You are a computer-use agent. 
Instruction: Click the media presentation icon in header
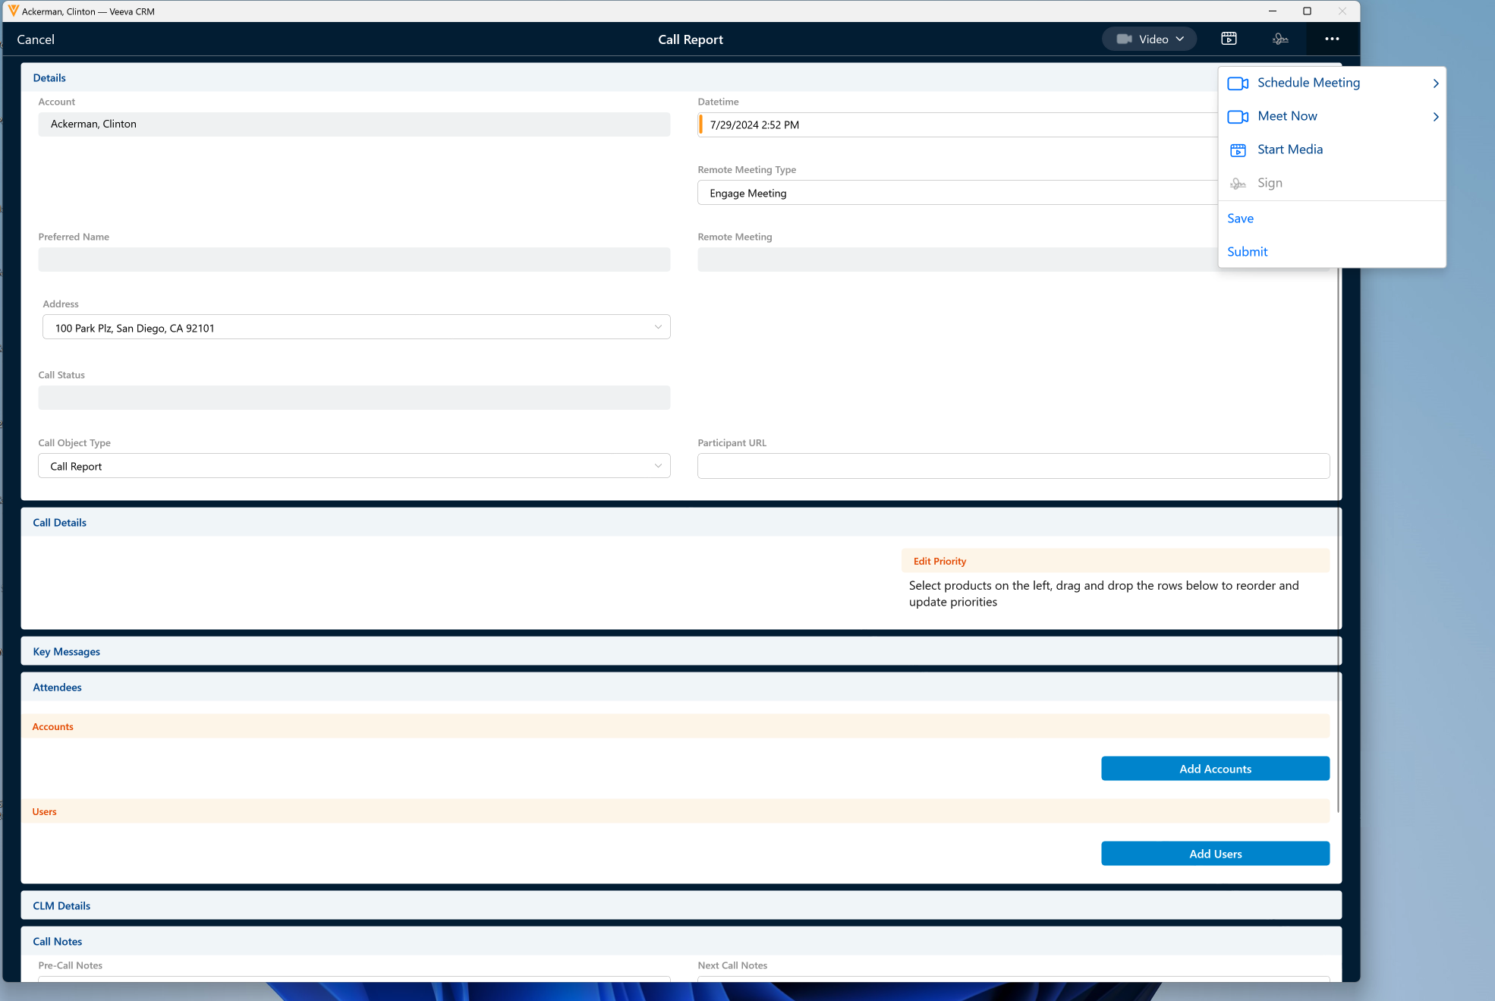pos(1229,39)
